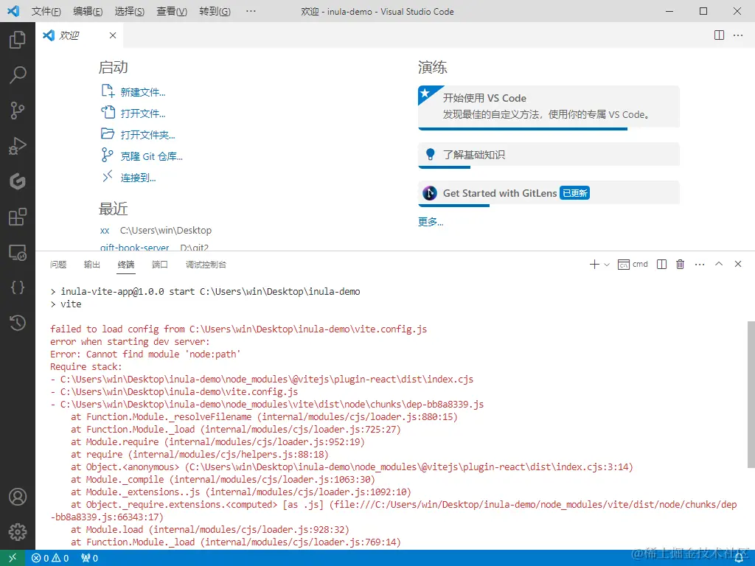
Task: Split the editor right
Action: (x=719, y=35)
